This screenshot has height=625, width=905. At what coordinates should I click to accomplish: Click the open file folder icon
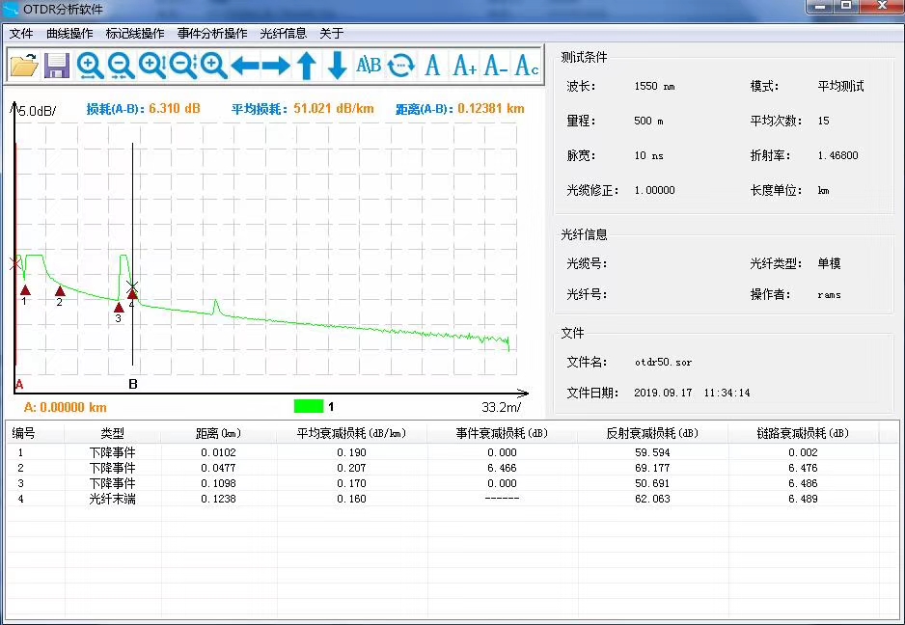[24, 66]
